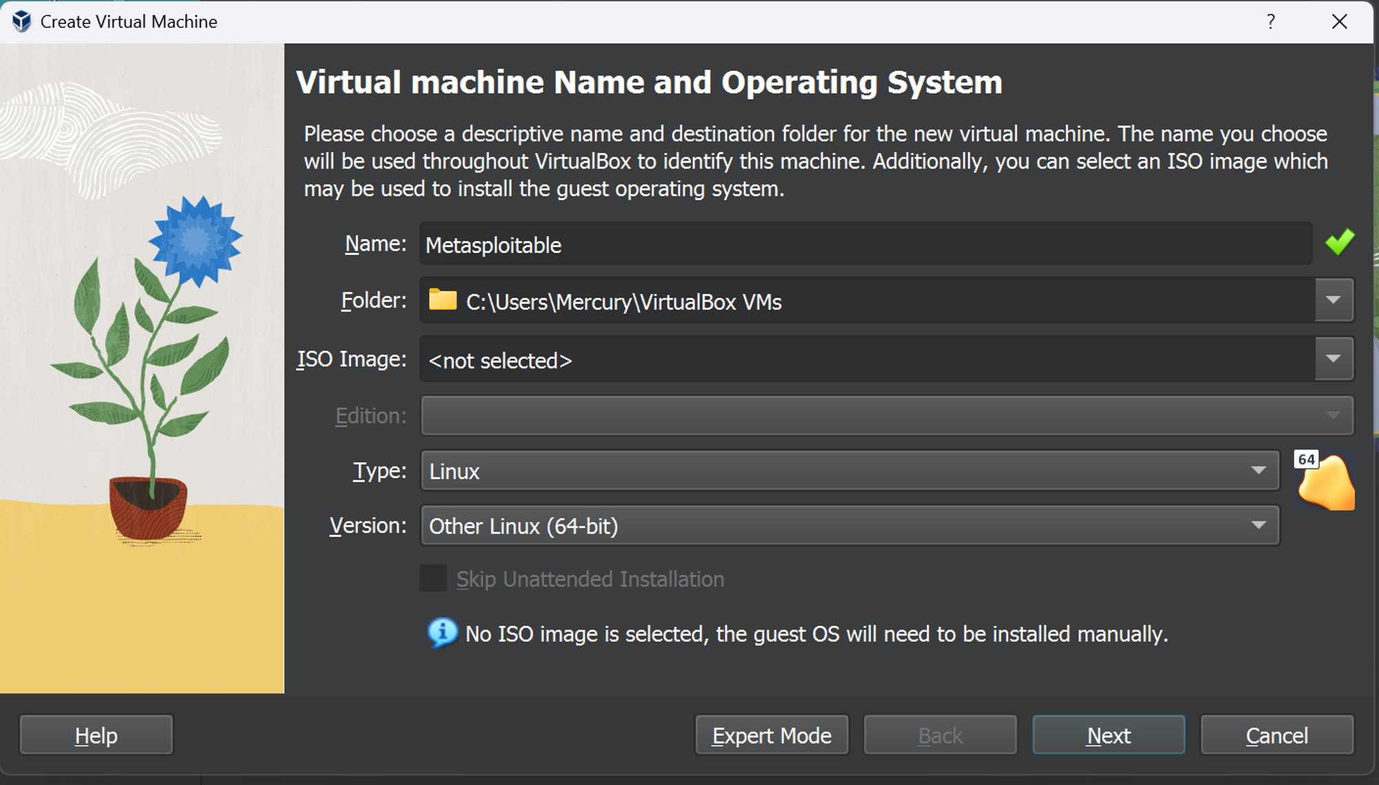This screenshot has height=785, width=1379.
Task: Expand the Folder path dropdown arrow
Action: point(1333,300)
